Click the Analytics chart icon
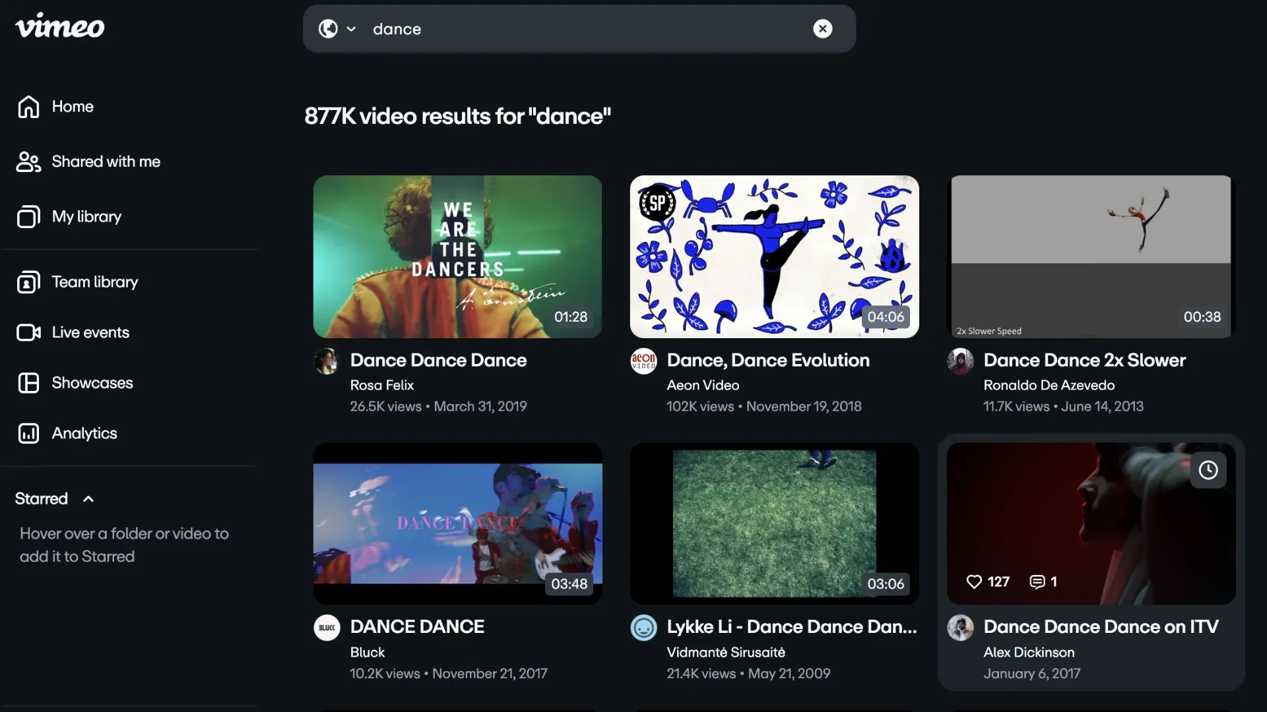The height and width of the screenshot is (712, 1267). [28, 434]
